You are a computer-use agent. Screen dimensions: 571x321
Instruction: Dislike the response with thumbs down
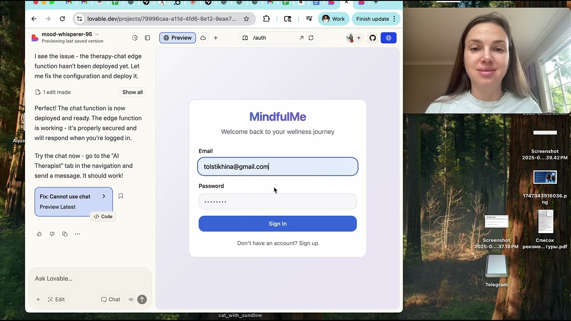click(x=52, y=234)
